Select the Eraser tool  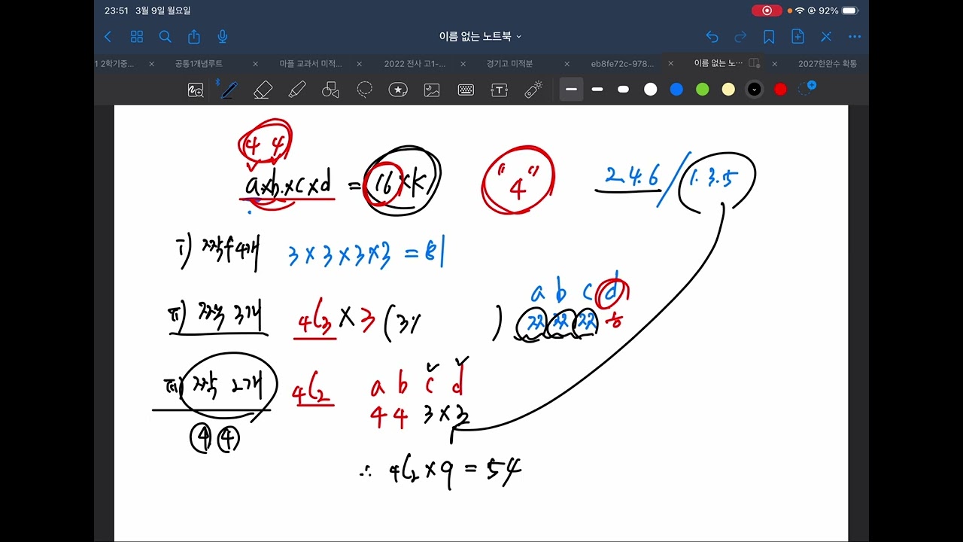(x=263, y=90)
